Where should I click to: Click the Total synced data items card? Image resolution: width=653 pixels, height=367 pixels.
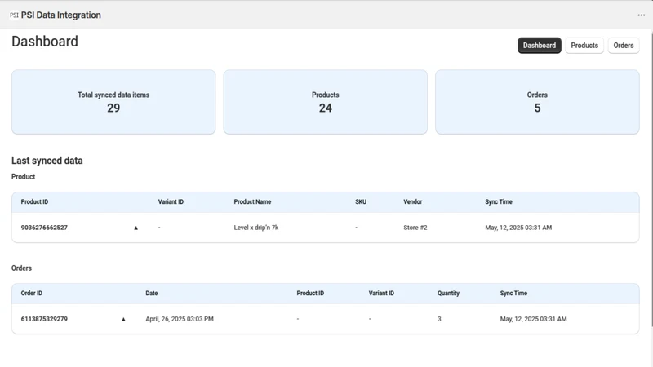pyautogui.click(x=113, y=102)
